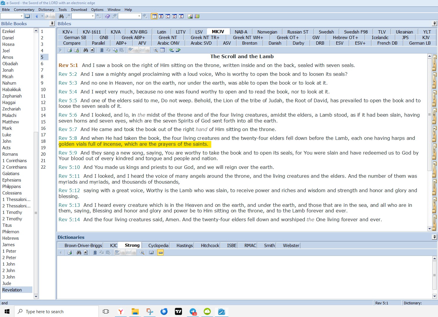This screenshot has width=438, height=317.
Task: Select 1 Corinthians in the Bible Books list
Action: [x=14, y=160]
